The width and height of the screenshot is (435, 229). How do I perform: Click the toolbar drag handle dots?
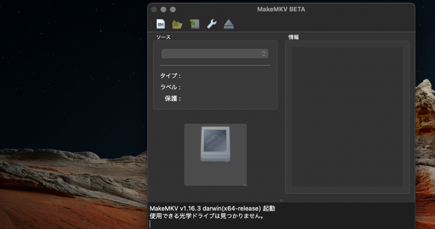151,24
